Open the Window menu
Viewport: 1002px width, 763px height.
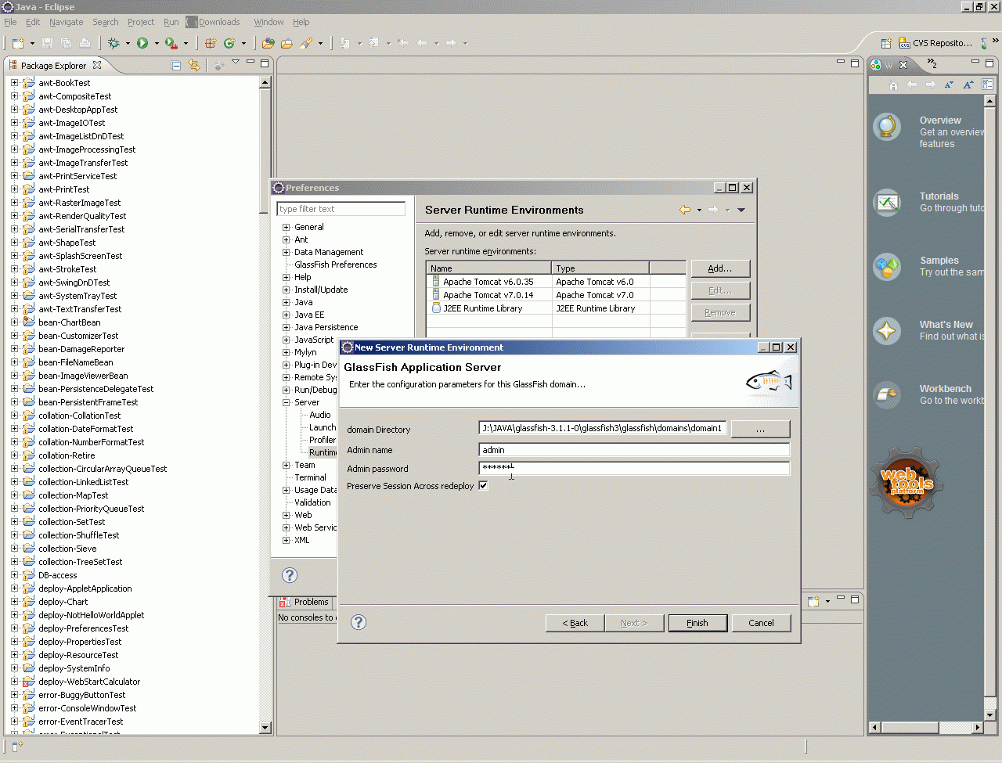pos(269,22)
